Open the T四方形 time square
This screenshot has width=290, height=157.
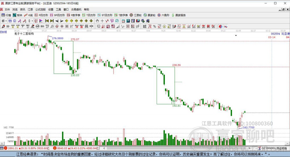[x=89, y=15]
